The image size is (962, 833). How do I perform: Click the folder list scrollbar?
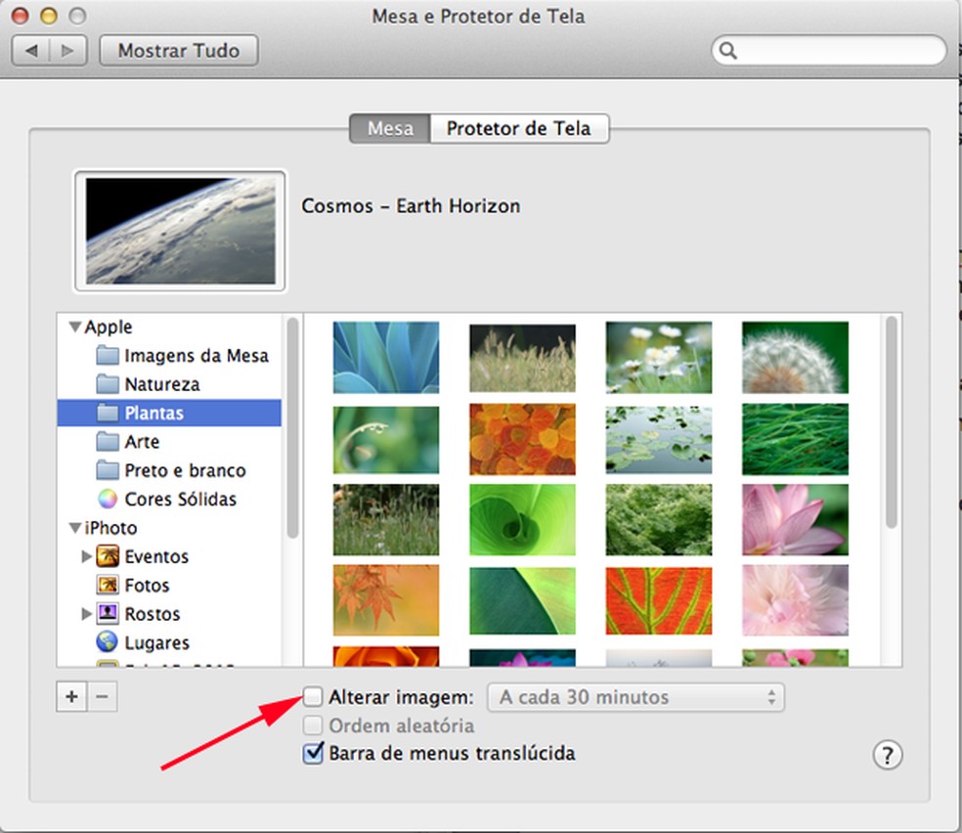pyautogui.click(x=292, y=427)
